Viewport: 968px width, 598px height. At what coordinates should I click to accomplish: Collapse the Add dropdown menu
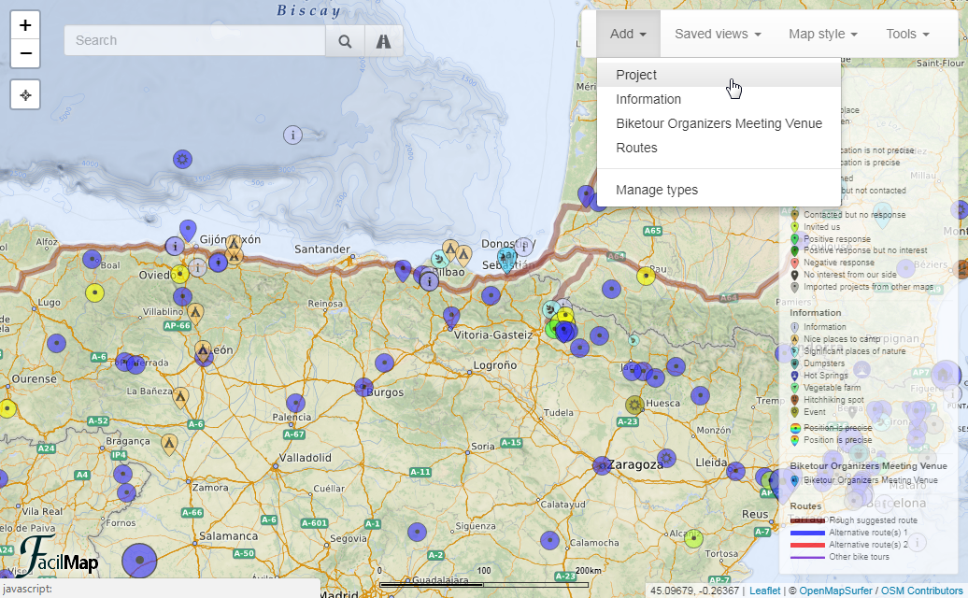[x=628, y=34]
